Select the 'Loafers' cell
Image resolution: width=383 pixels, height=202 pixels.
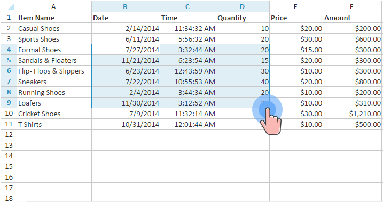point(54,103)
